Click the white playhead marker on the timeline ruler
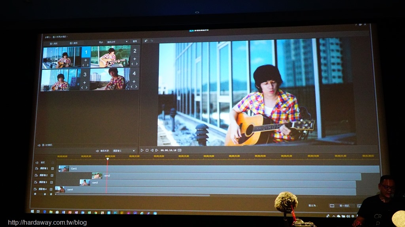Image resolution: width=405 pixels, height=227 pixels. [x=108, y=159]
